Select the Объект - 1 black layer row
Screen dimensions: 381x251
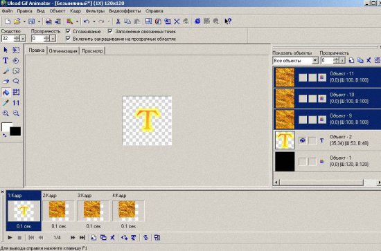(x=327, y=162)
